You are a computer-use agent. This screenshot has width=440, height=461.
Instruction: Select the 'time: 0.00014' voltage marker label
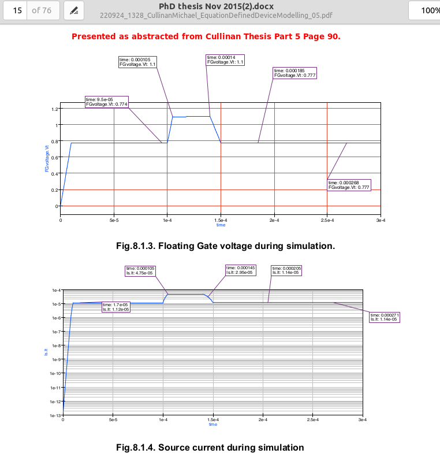coord(225,60)
